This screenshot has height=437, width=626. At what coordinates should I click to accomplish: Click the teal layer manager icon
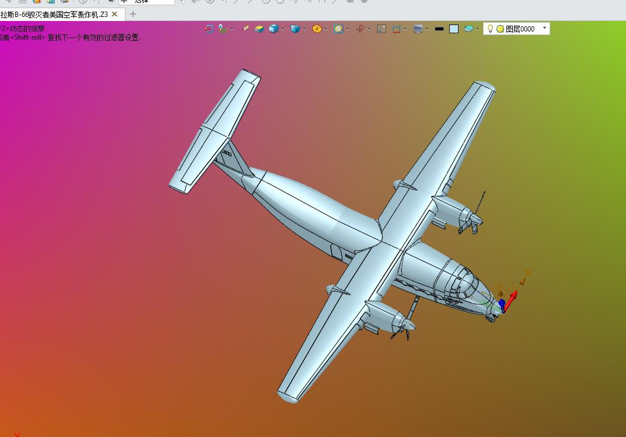(x=468, y=29)
